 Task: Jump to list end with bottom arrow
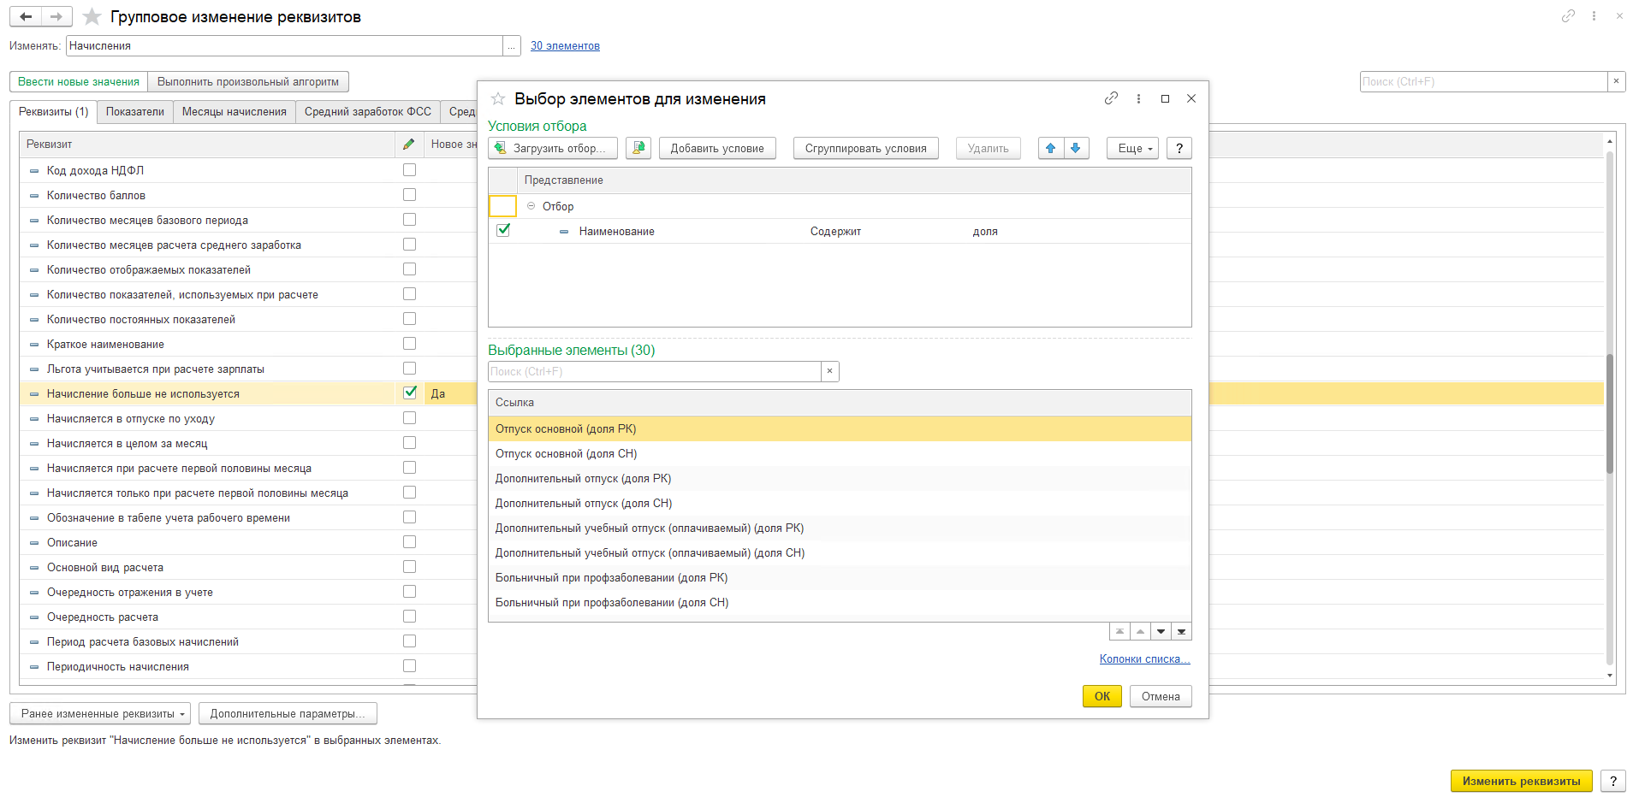1181,631
